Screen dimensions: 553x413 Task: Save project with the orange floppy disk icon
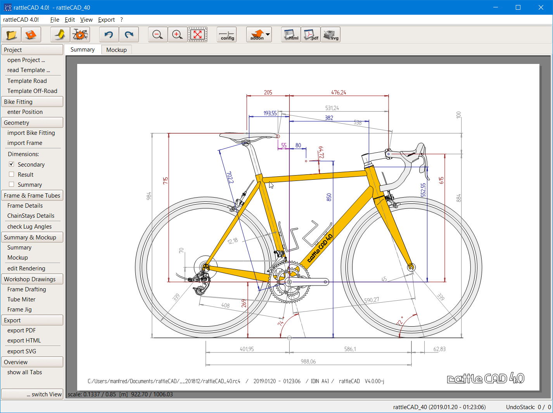(x=31, y=34)
